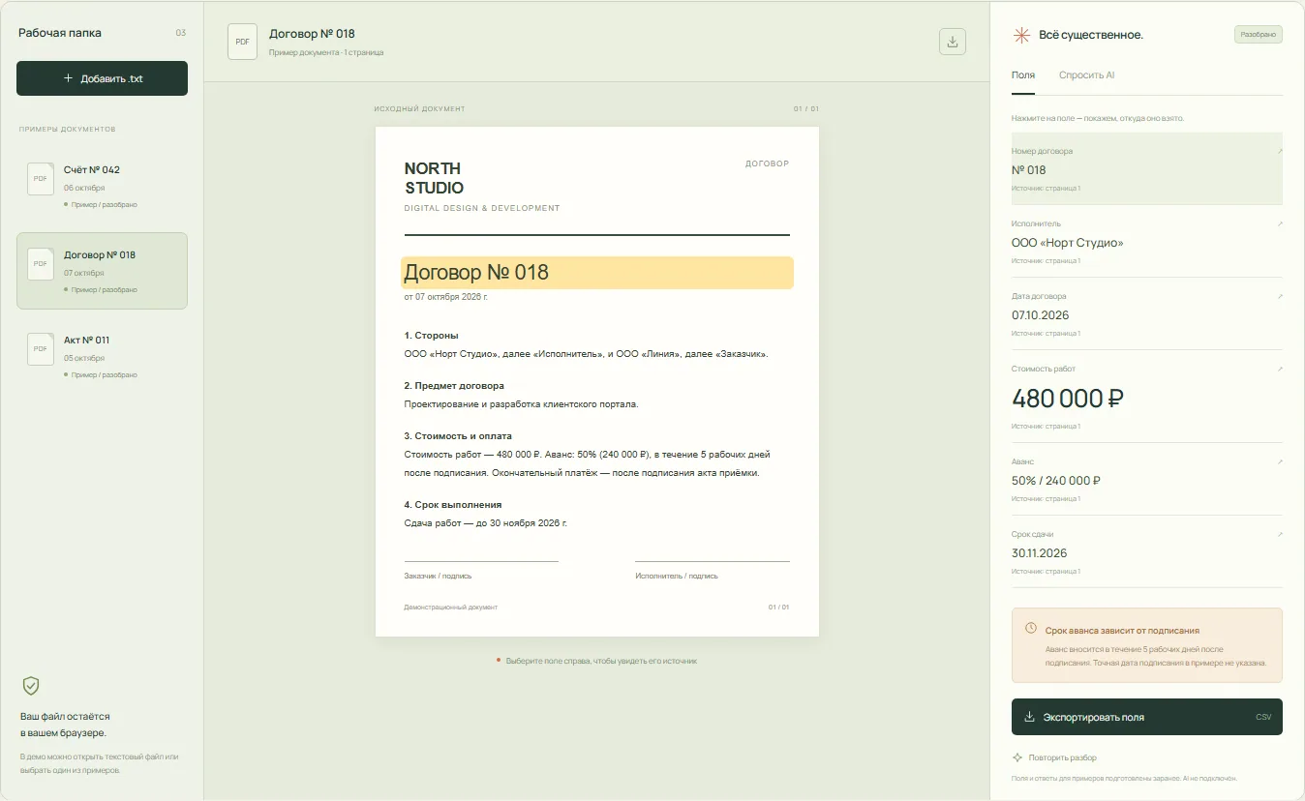
Task: Click the ООО «Норт Студио» field value
Action: tap(1068, 243)
